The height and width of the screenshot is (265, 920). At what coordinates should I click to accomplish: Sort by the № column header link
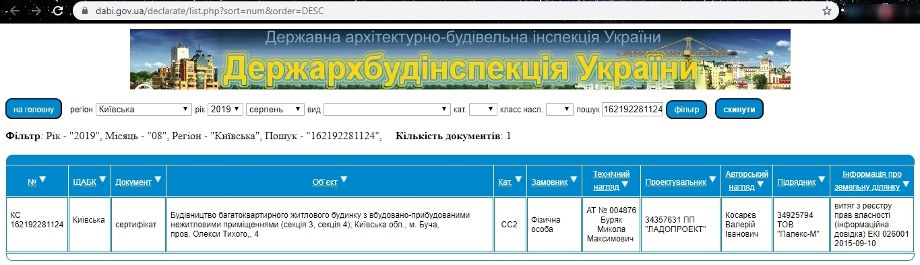point(32,182)
